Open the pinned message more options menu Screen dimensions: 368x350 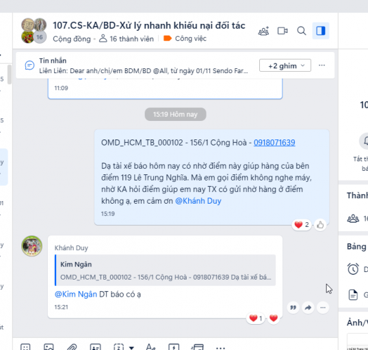coord(321,65)
